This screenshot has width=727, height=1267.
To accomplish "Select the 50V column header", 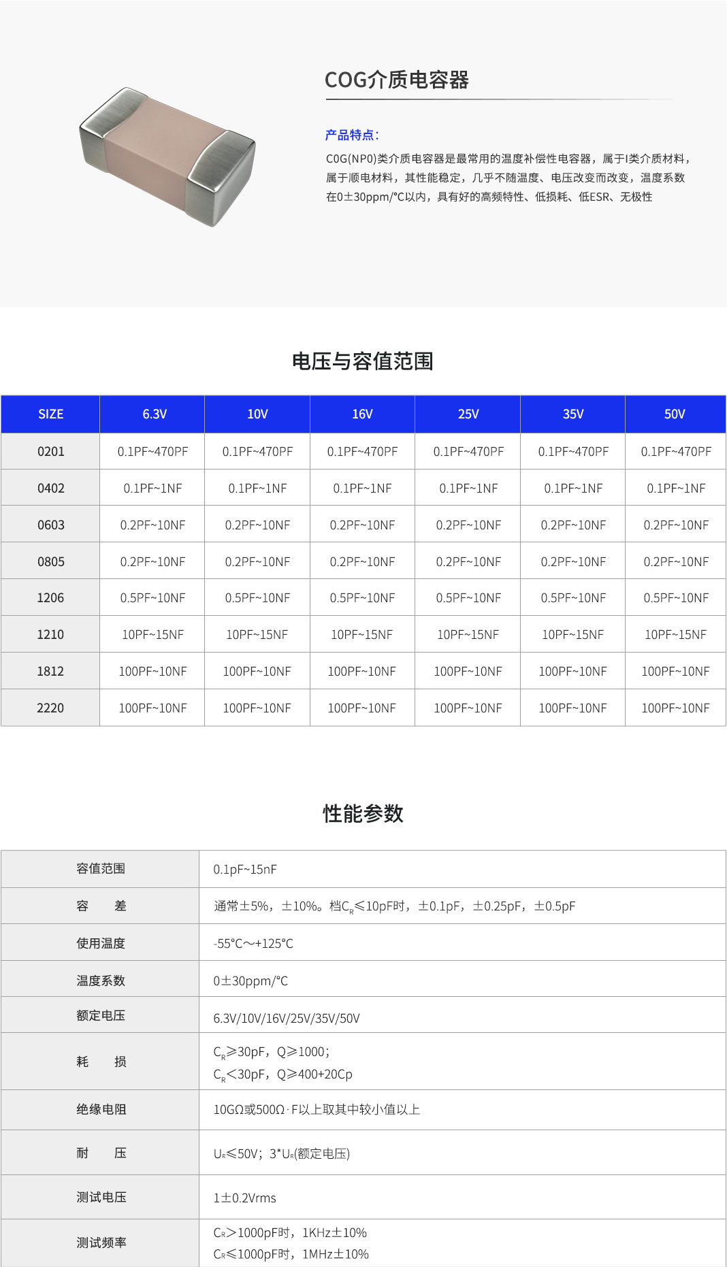I will tap(675, 414).
